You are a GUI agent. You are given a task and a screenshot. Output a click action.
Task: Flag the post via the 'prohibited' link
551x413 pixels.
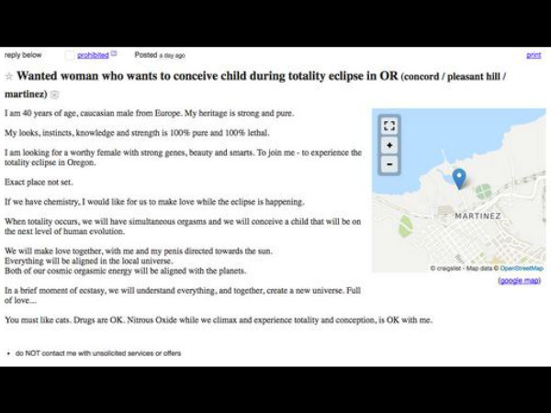click(x=93, y=55)
